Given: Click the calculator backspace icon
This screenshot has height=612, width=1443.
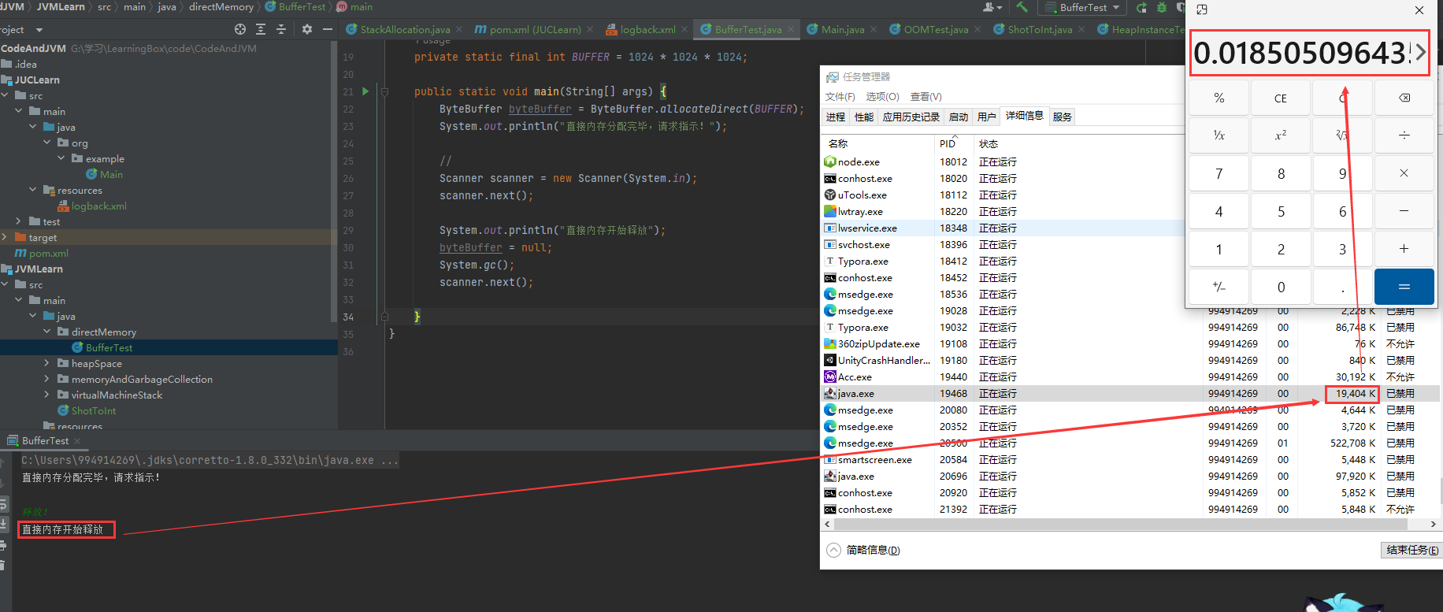Looking at the screenshot, I should (x=1404, y=98).
